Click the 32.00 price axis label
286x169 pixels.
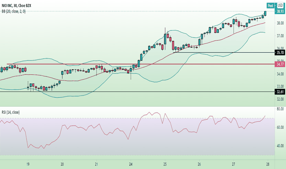click(x=280, y=99)
